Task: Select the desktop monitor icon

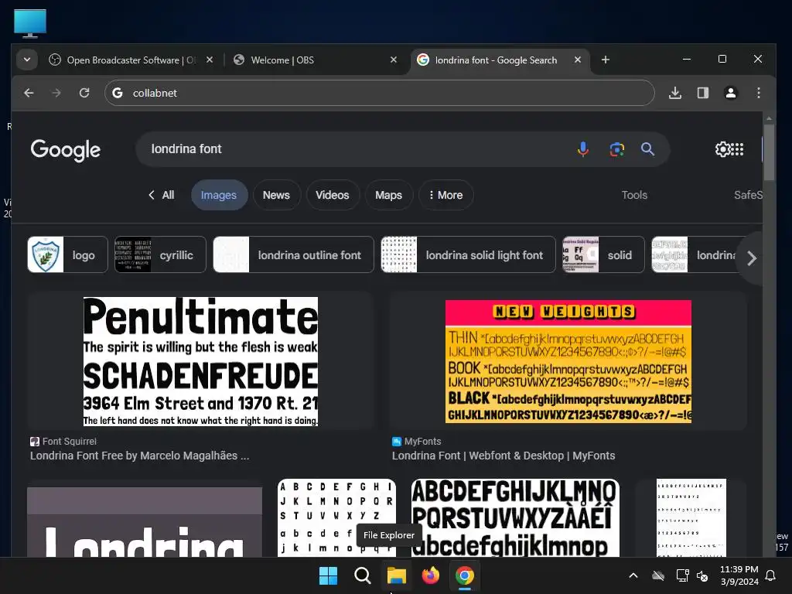Action: 30,23
